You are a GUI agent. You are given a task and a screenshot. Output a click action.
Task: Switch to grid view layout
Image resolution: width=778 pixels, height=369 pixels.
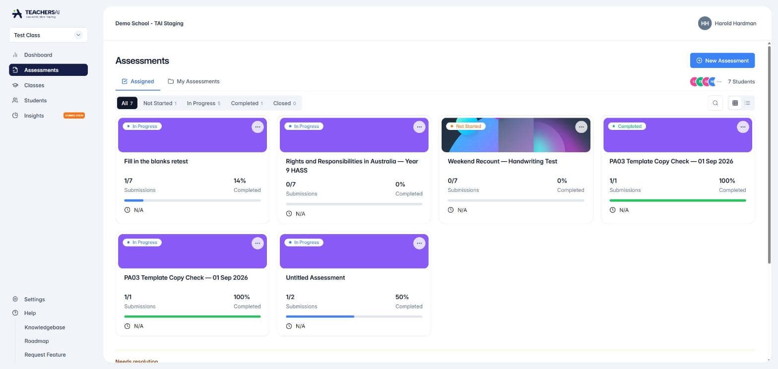point(735,103)
